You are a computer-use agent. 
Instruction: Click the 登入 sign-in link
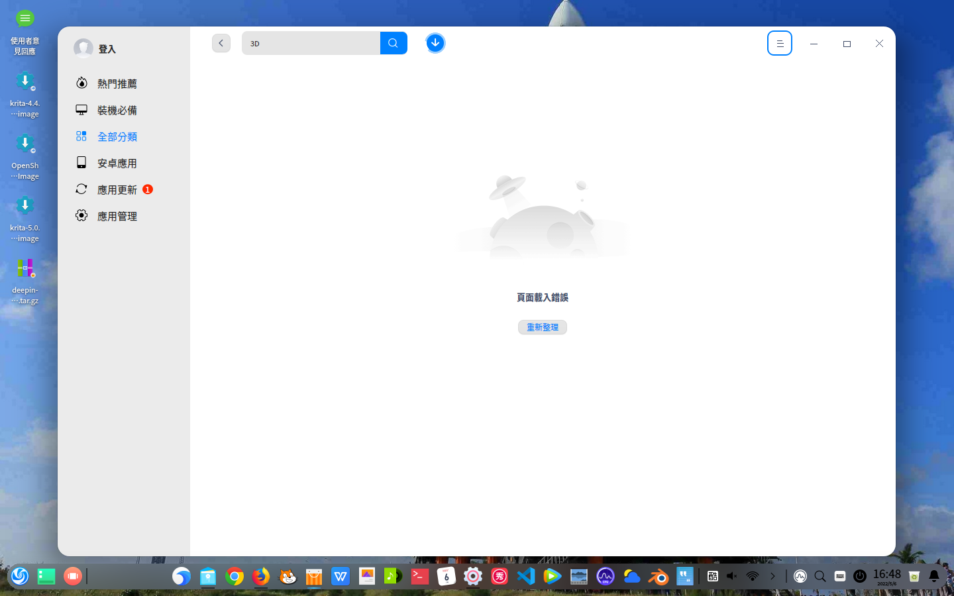(x=106, y=48)
